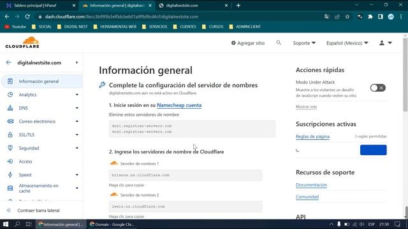Click the Almacenamiento en caché drive icon

coord(10,188)
